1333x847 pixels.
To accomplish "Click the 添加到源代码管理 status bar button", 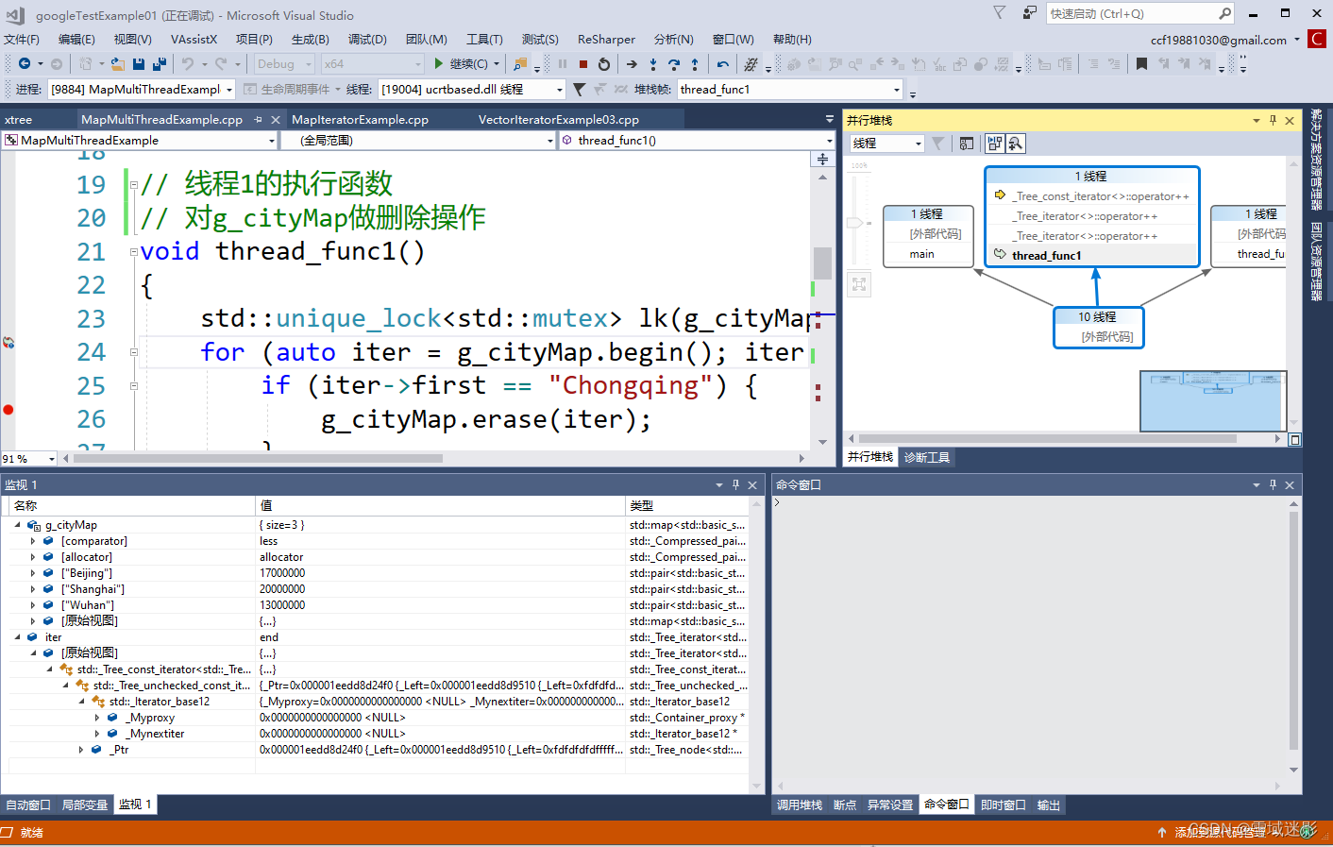I will [1219, 833].
